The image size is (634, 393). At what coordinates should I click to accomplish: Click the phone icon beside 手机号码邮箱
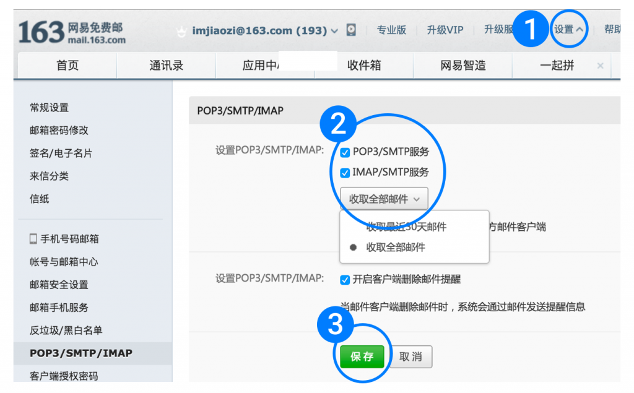coord(33,239)
